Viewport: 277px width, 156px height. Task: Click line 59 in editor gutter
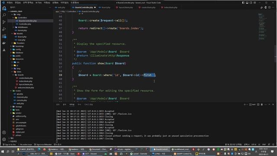(x=61, y=75)
